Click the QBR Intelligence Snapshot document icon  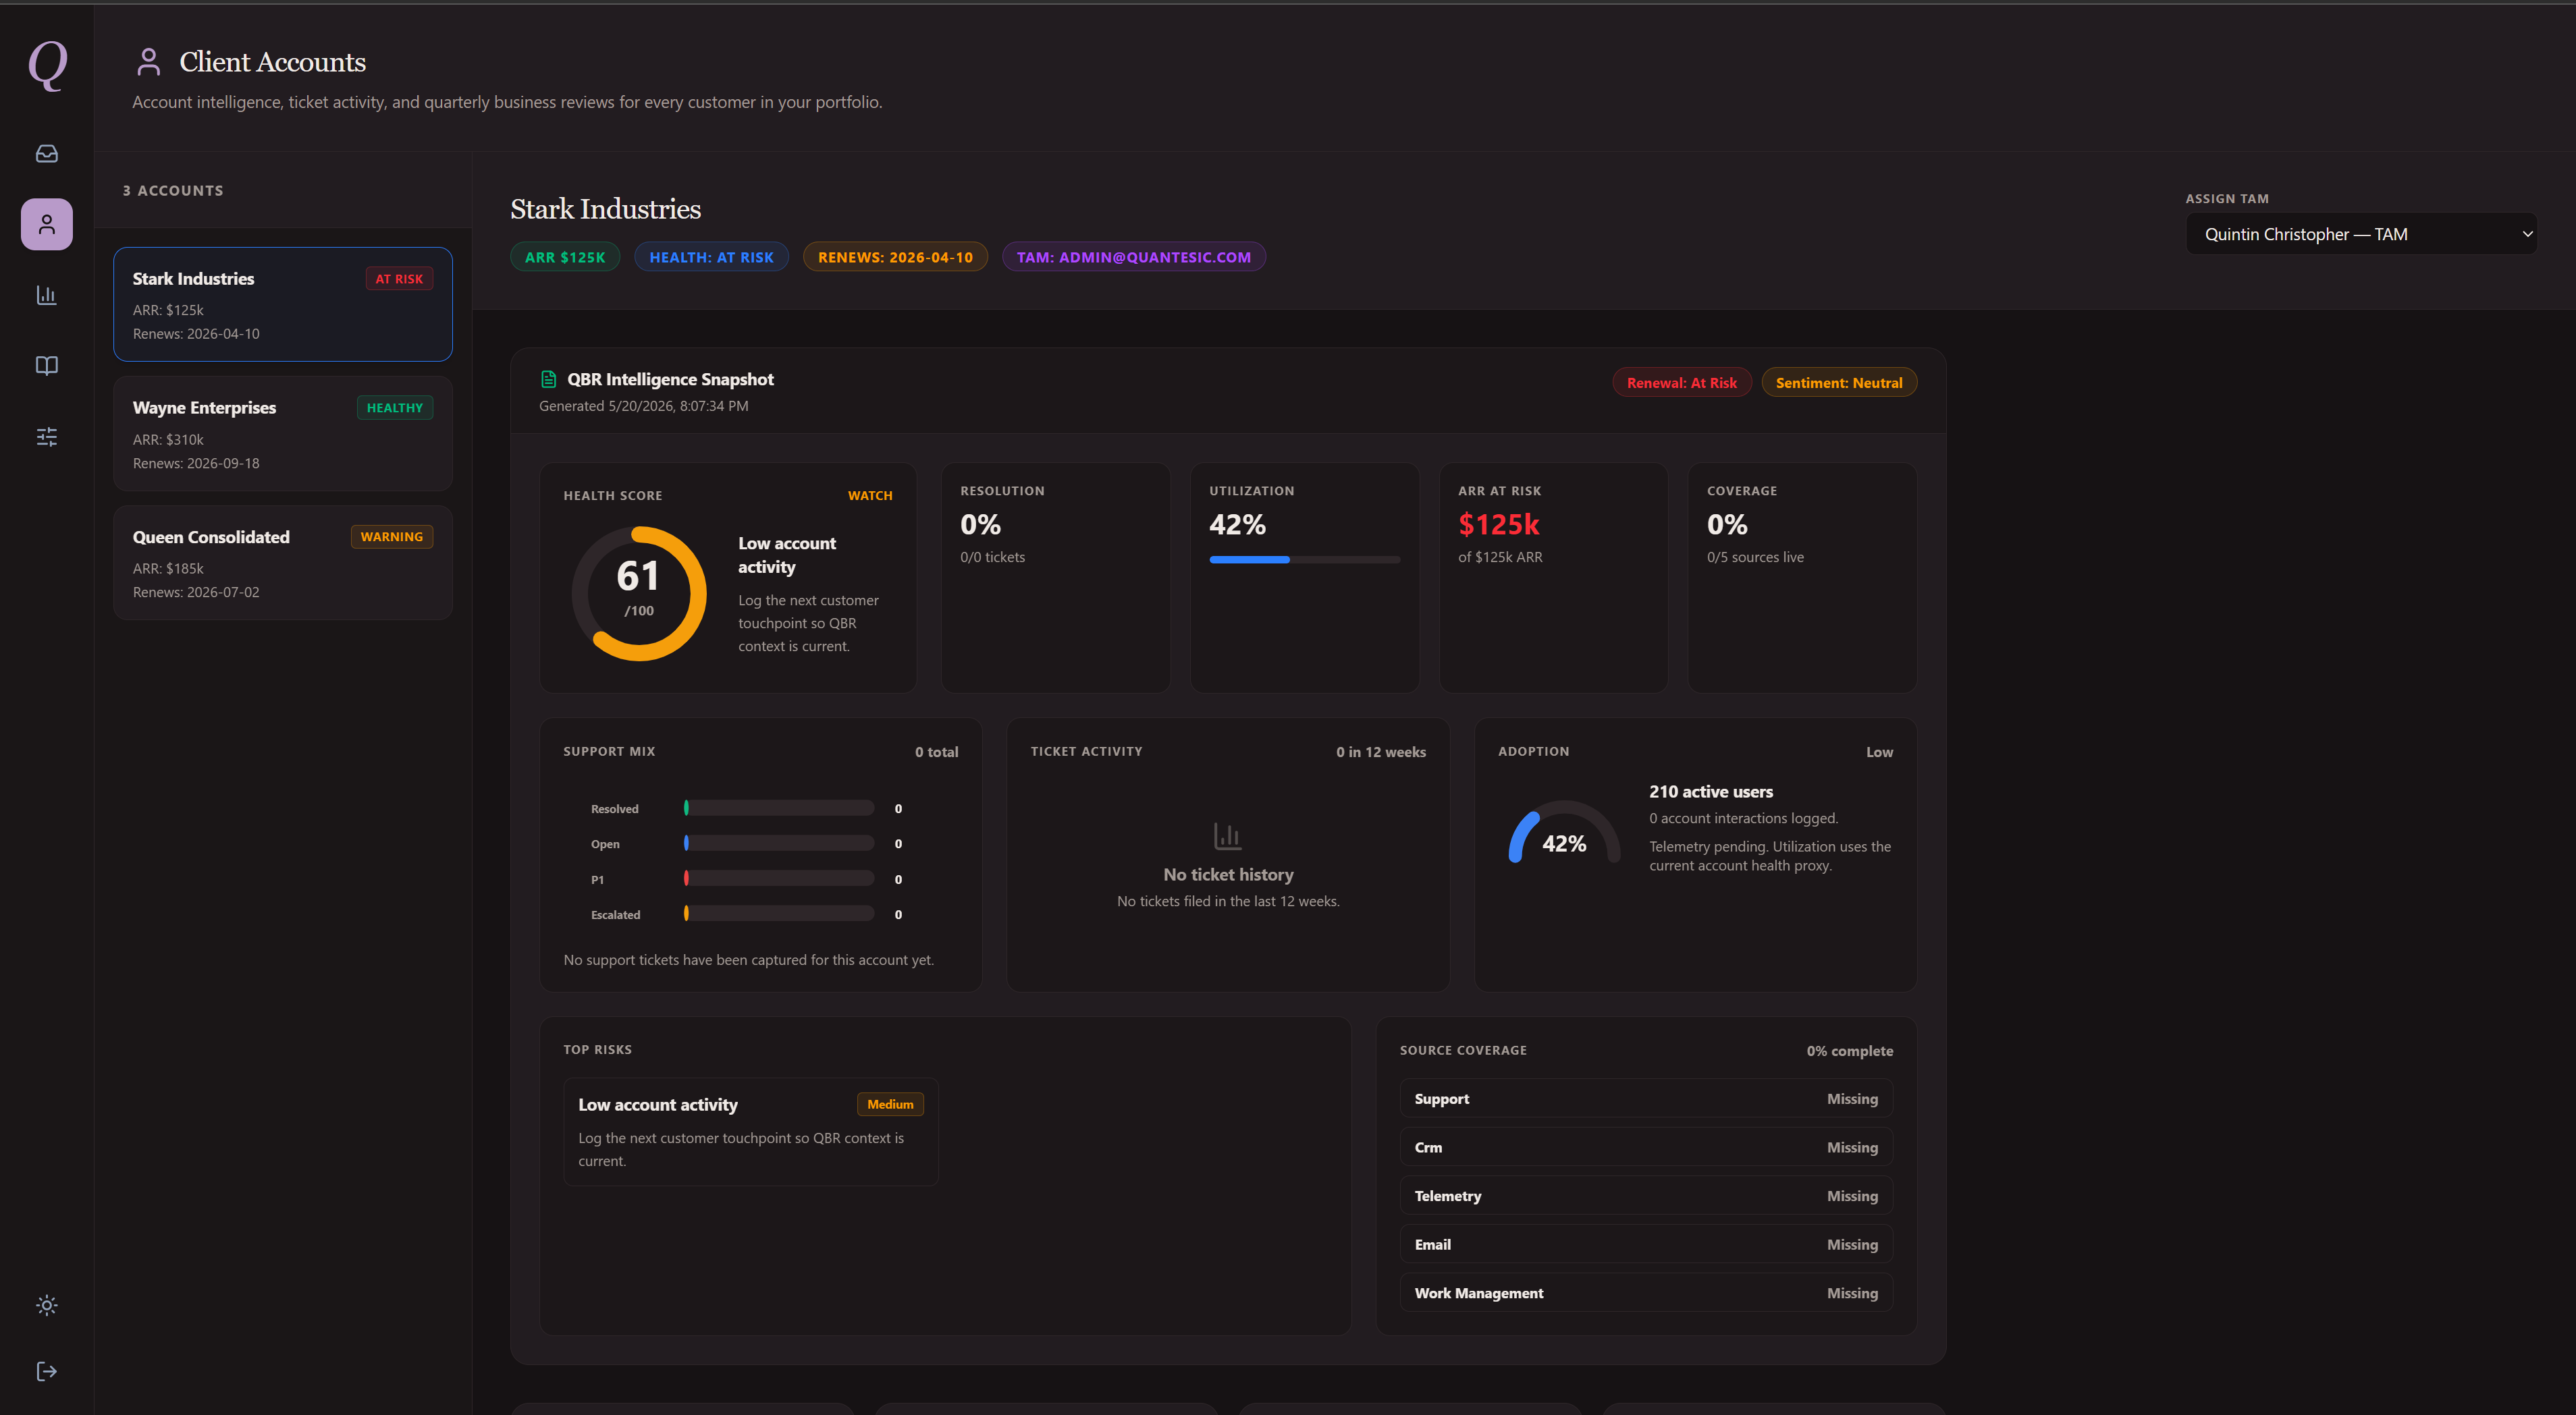tap(548, 380)
